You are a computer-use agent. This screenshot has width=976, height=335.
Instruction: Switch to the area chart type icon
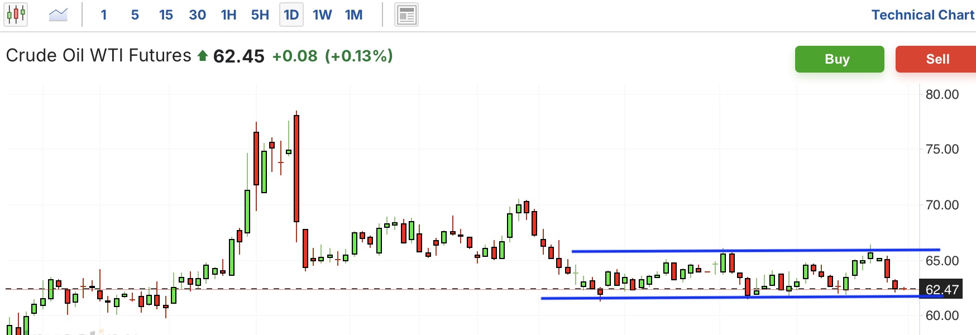(58, 15)
